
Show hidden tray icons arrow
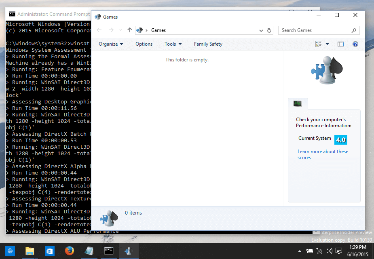300,251
